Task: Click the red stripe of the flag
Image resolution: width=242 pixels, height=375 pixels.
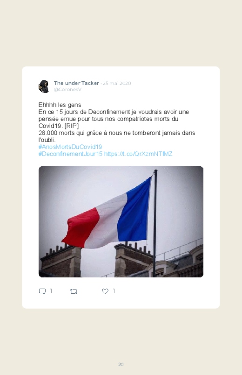Action: [81, 227]
